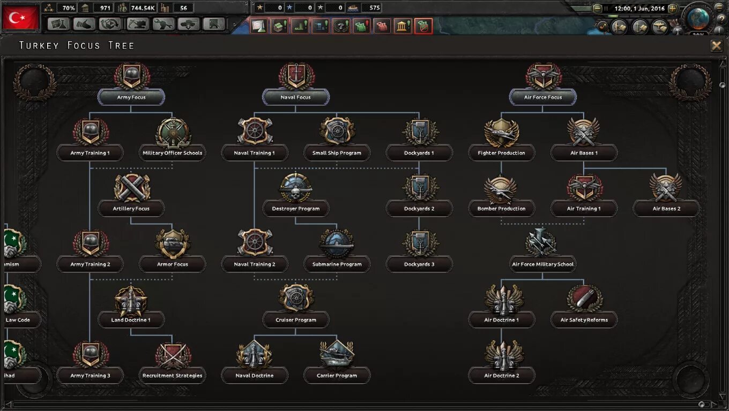
Task: Pick the Recruitment Strategies focus
Action: (x=173, y=363)
